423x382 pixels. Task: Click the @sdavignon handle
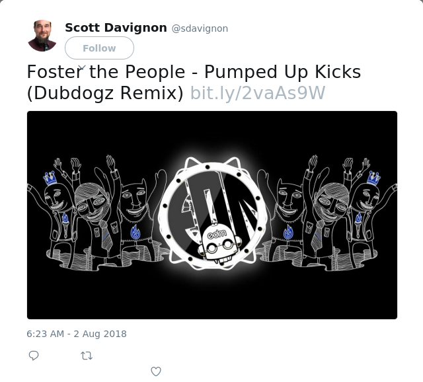(200, 28)
